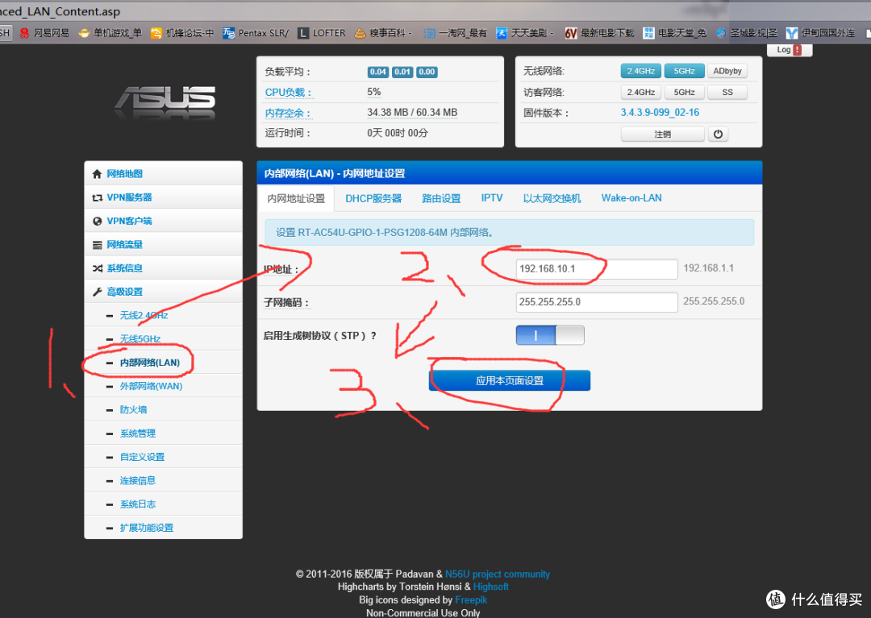871x618 pixels.
Task: Open 无线5GHz settings in sidebar
Action: click(x=140, y=339)
